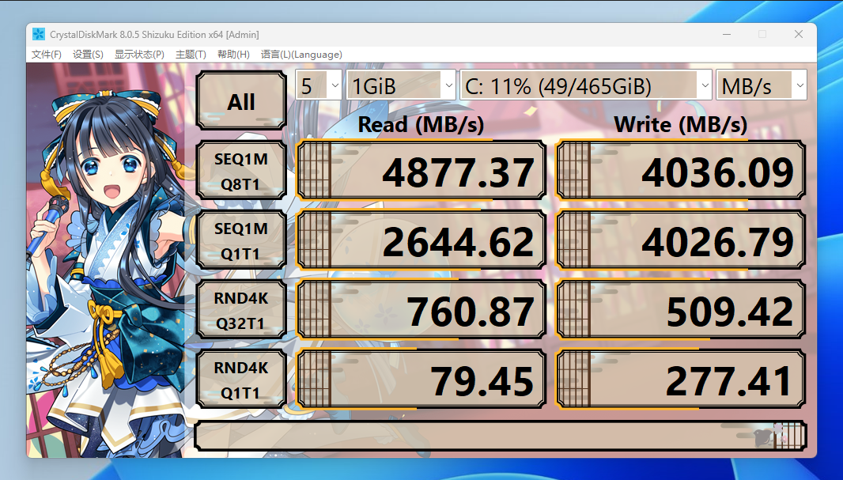This screenshot has height=480, width=843.
Task: Start the SEQ1M Q1T1 test
Action: click(x=241, y=240)
